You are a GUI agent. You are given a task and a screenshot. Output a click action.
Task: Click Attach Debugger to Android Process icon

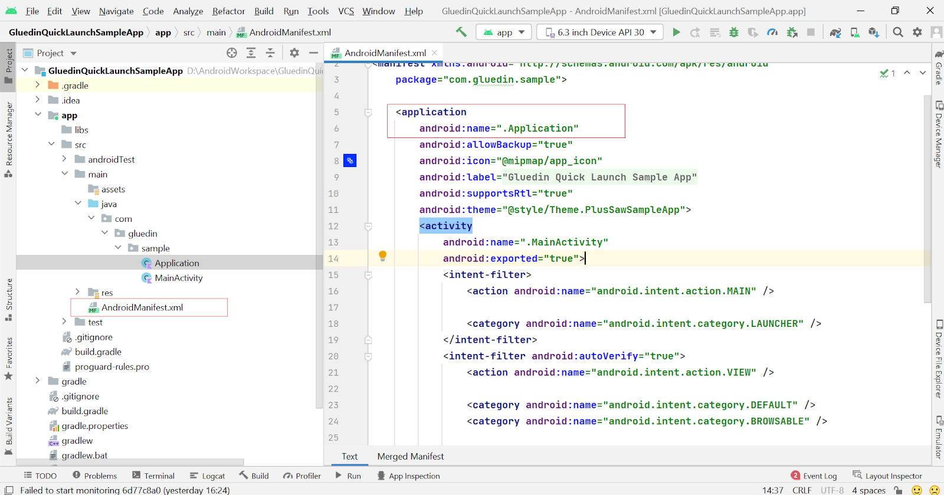(x=792, y=32)
